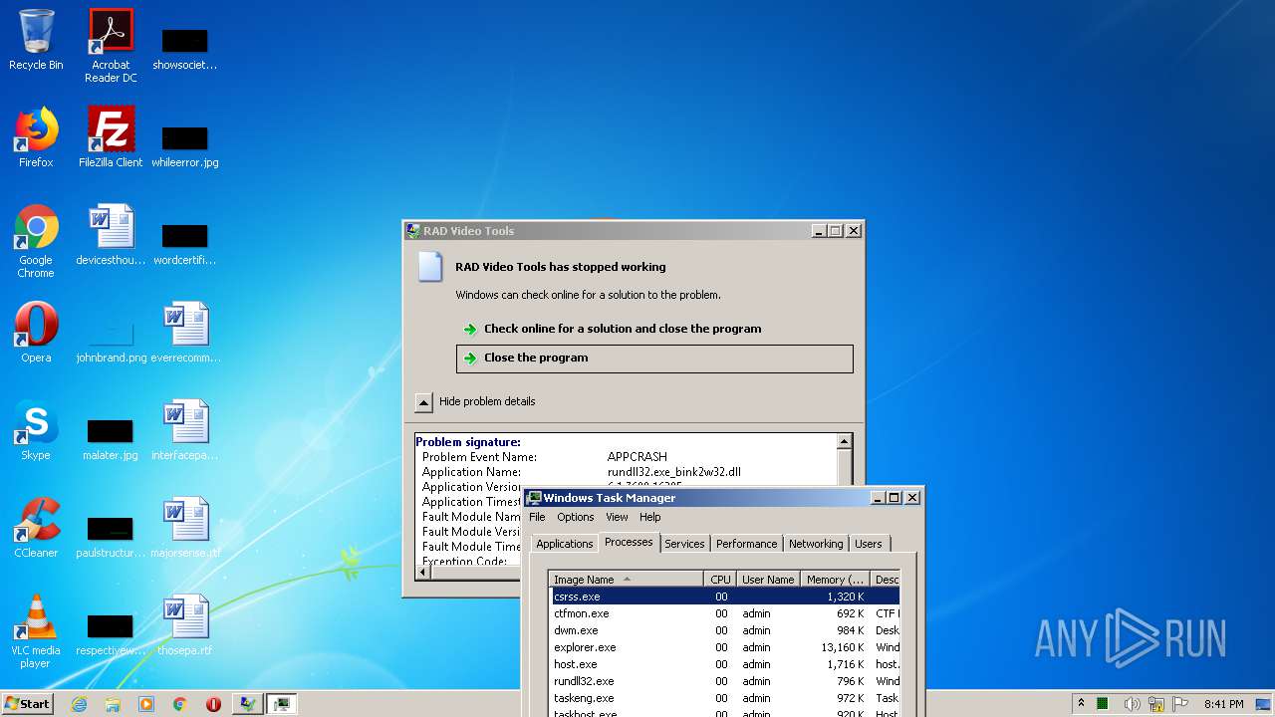Screen dimensions: 1275x717
Task: Click Start button
Action: (27, 704)
